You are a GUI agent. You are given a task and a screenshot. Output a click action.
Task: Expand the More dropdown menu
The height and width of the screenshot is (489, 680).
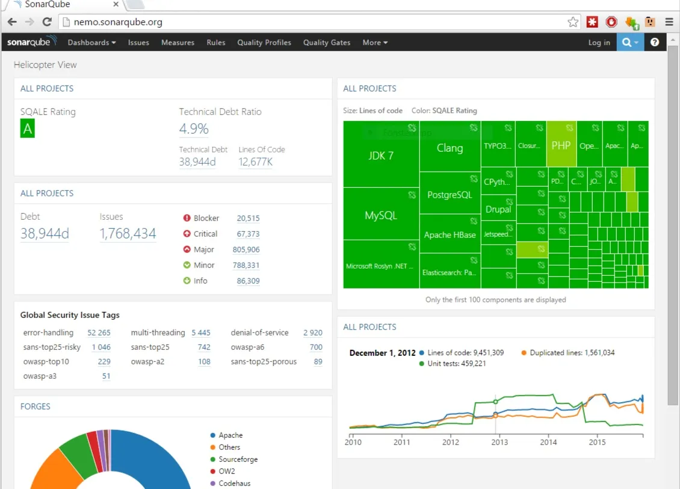[375, 42]
